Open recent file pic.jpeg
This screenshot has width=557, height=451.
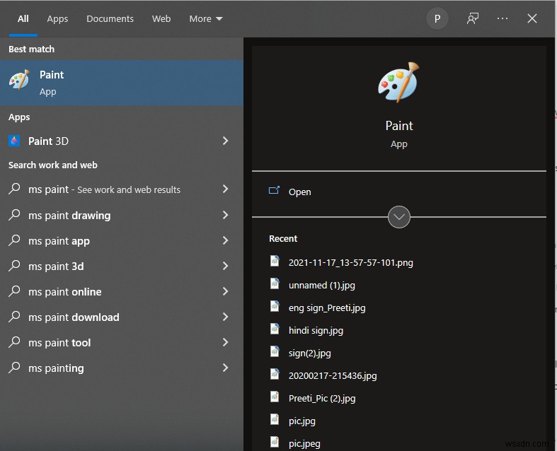[x=304, y=443]
